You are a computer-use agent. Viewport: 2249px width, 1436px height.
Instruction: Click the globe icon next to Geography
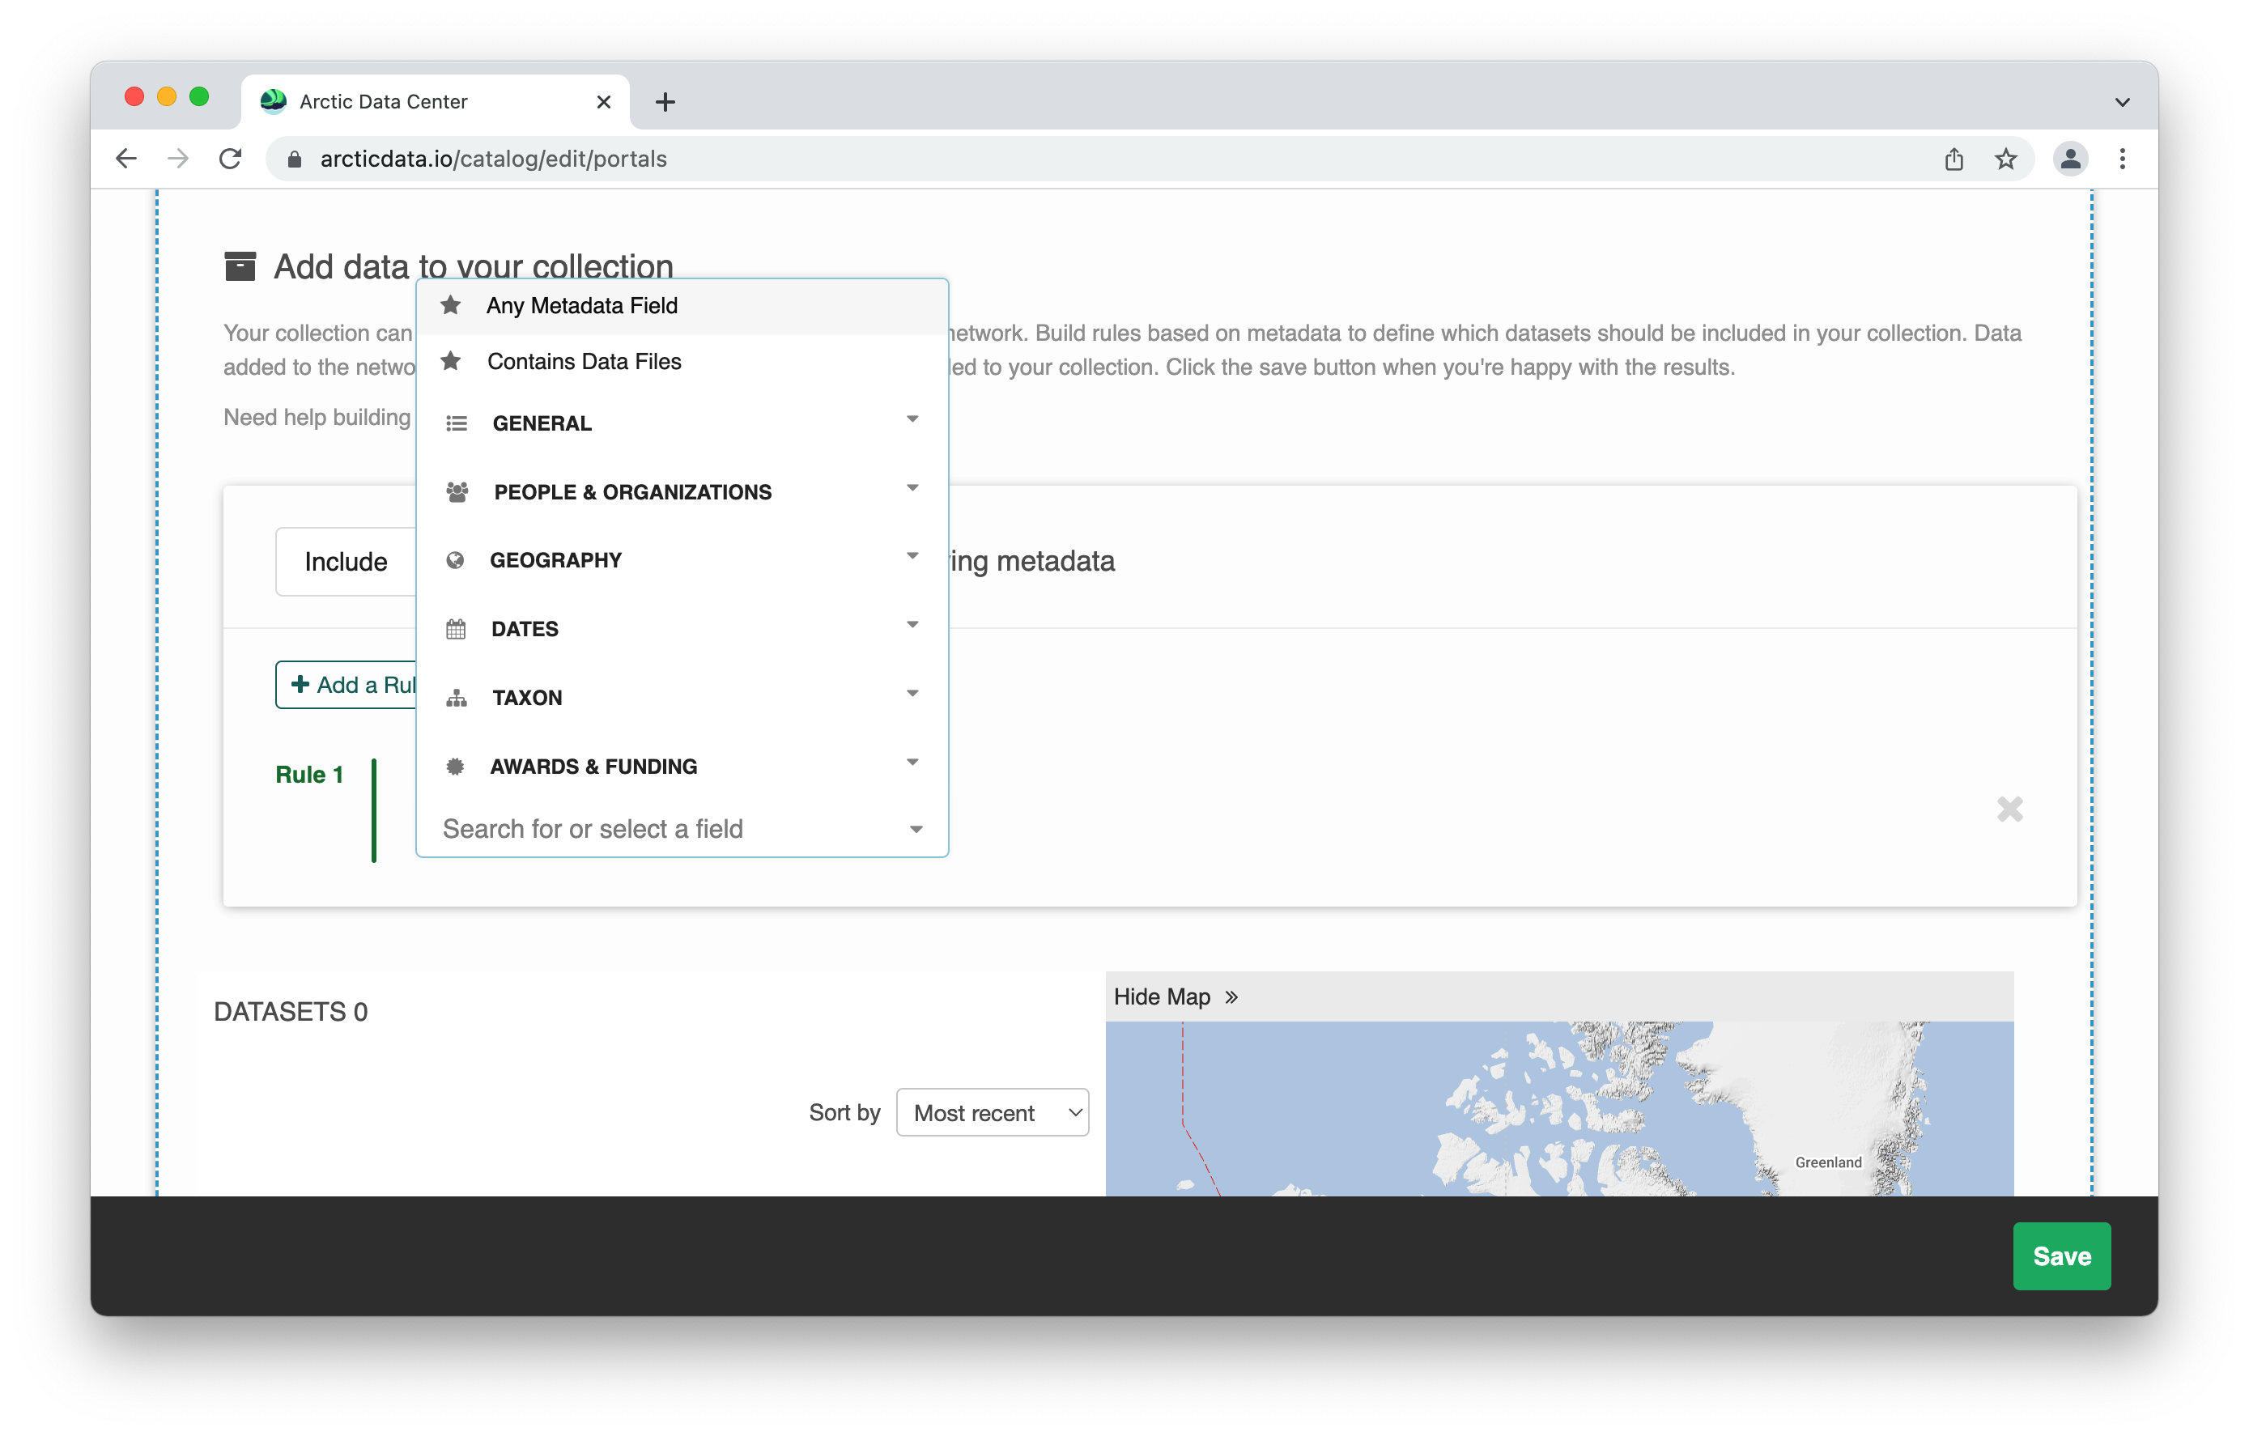(455, 560)
